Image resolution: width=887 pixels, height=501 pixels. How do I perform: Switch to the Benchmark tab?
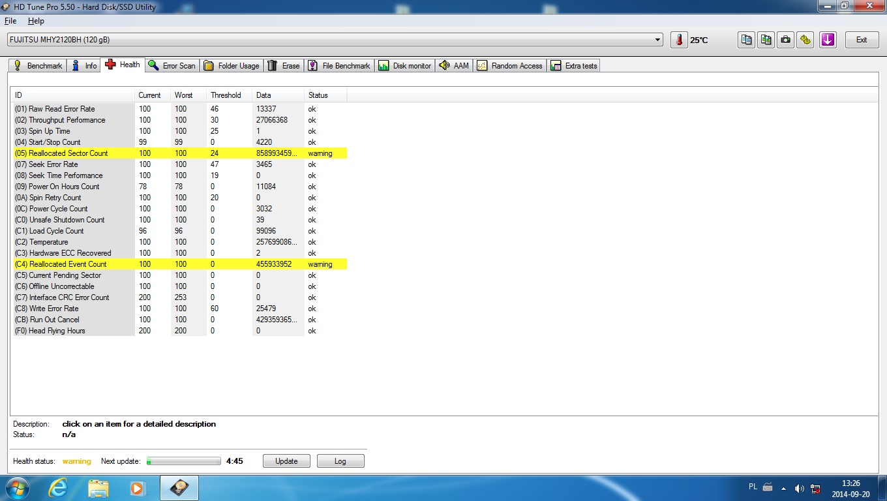(x=38, y=65)
